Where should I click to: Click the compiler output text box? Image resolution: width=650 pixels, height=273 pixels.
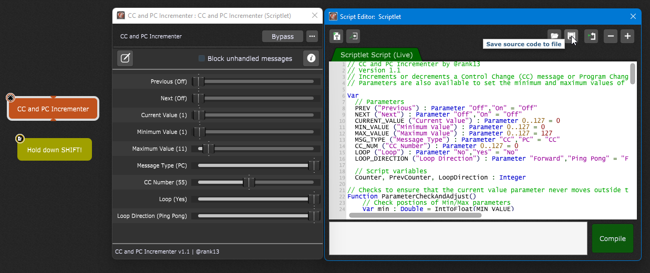[458, 238]
